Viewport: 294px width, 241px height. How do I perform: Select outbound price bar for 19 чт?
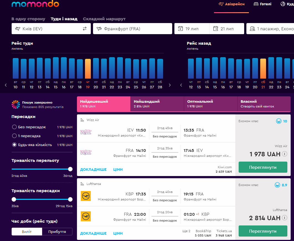click(88, 69)
